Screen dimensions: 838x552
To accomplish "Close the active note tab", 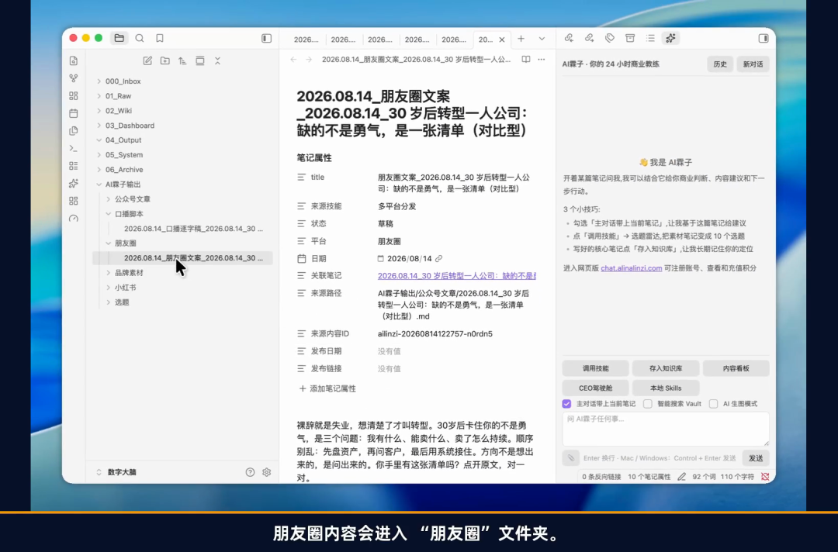I will click(x=502, y=40).
